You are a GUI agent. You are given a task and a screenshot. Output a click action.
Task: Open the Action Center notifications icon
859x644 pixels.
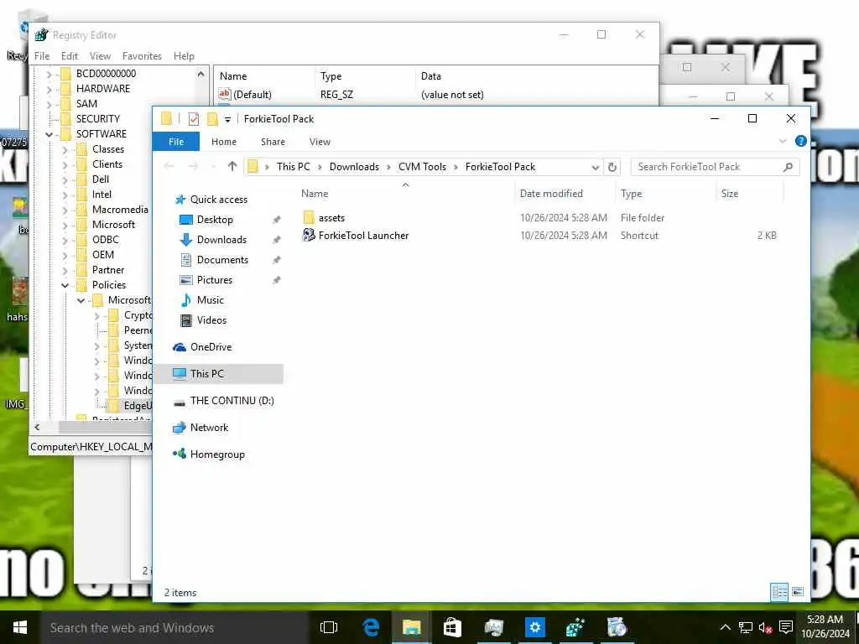785,627
